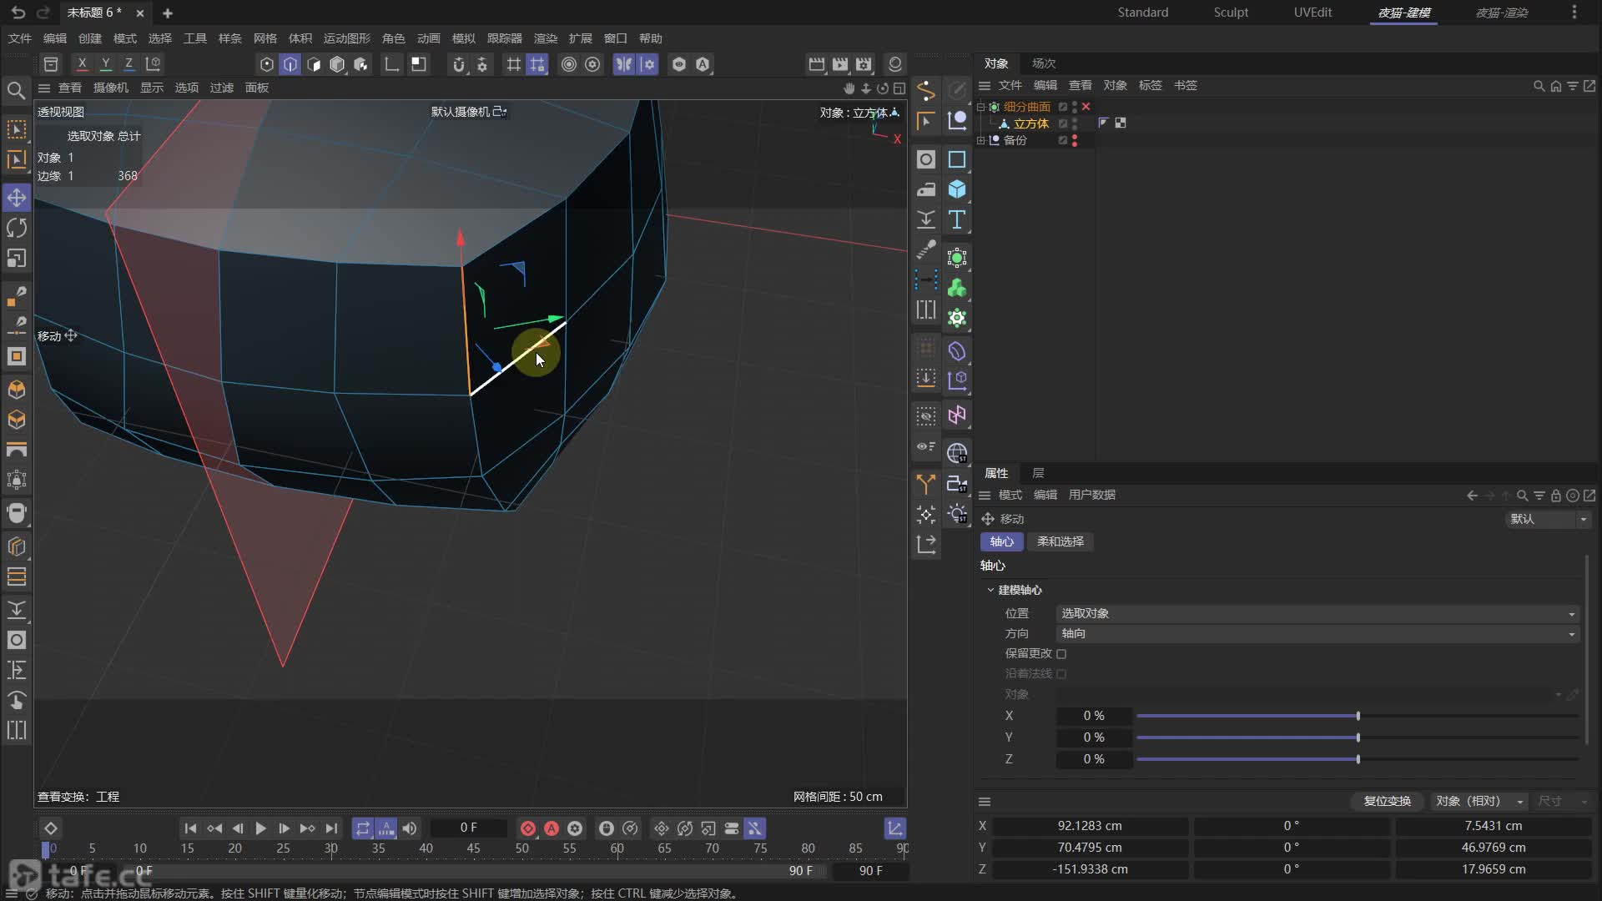Viewport: 1602px width, 901px height.
Task: Click the Z axis percentage slider
Action: 1358,759
